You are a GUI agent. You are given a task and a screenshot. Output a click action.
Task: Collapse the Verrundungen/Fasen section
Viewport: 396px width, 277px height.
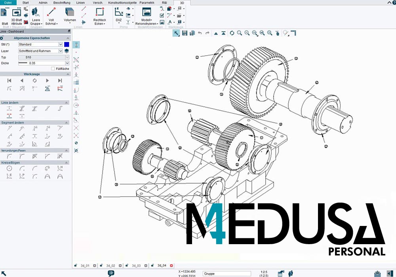pos(67,150)
